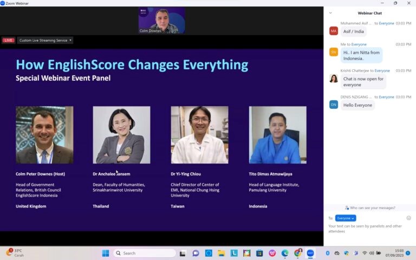
Task: Open the emoji picker in chat
Action: point(408,218)
